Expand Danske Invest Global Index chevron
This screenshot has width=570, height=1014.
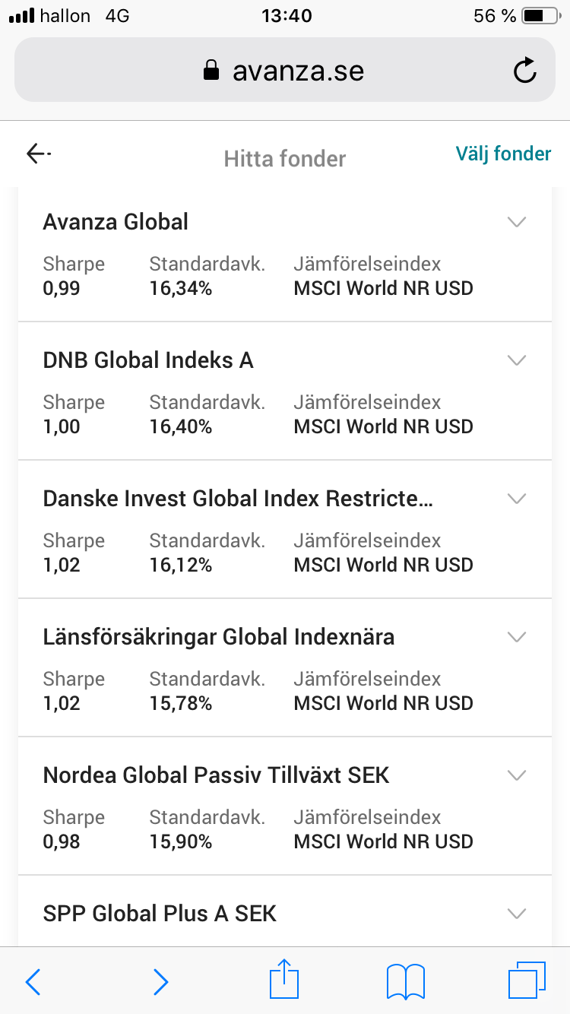pyautogui.click(x=517, y=499)
